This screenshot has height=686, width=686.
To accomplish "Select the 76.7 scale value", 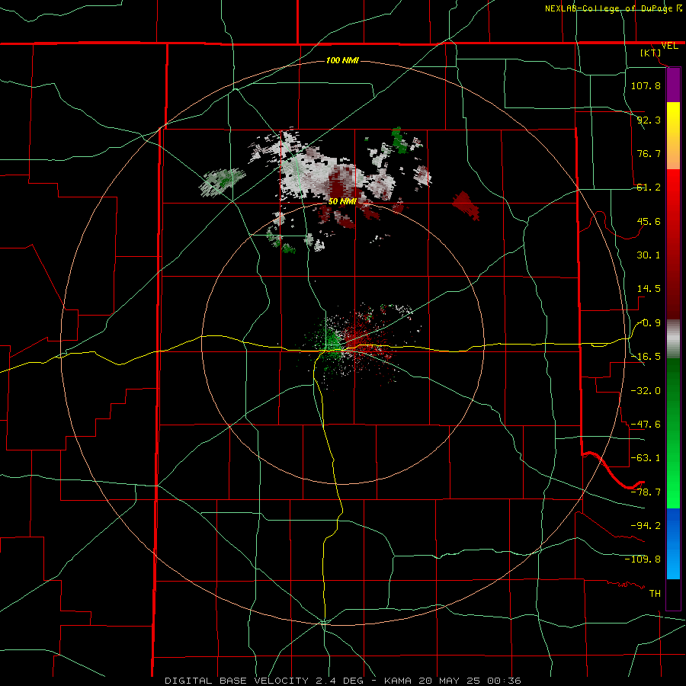I will pyautogui.click(x=649, y=153).
